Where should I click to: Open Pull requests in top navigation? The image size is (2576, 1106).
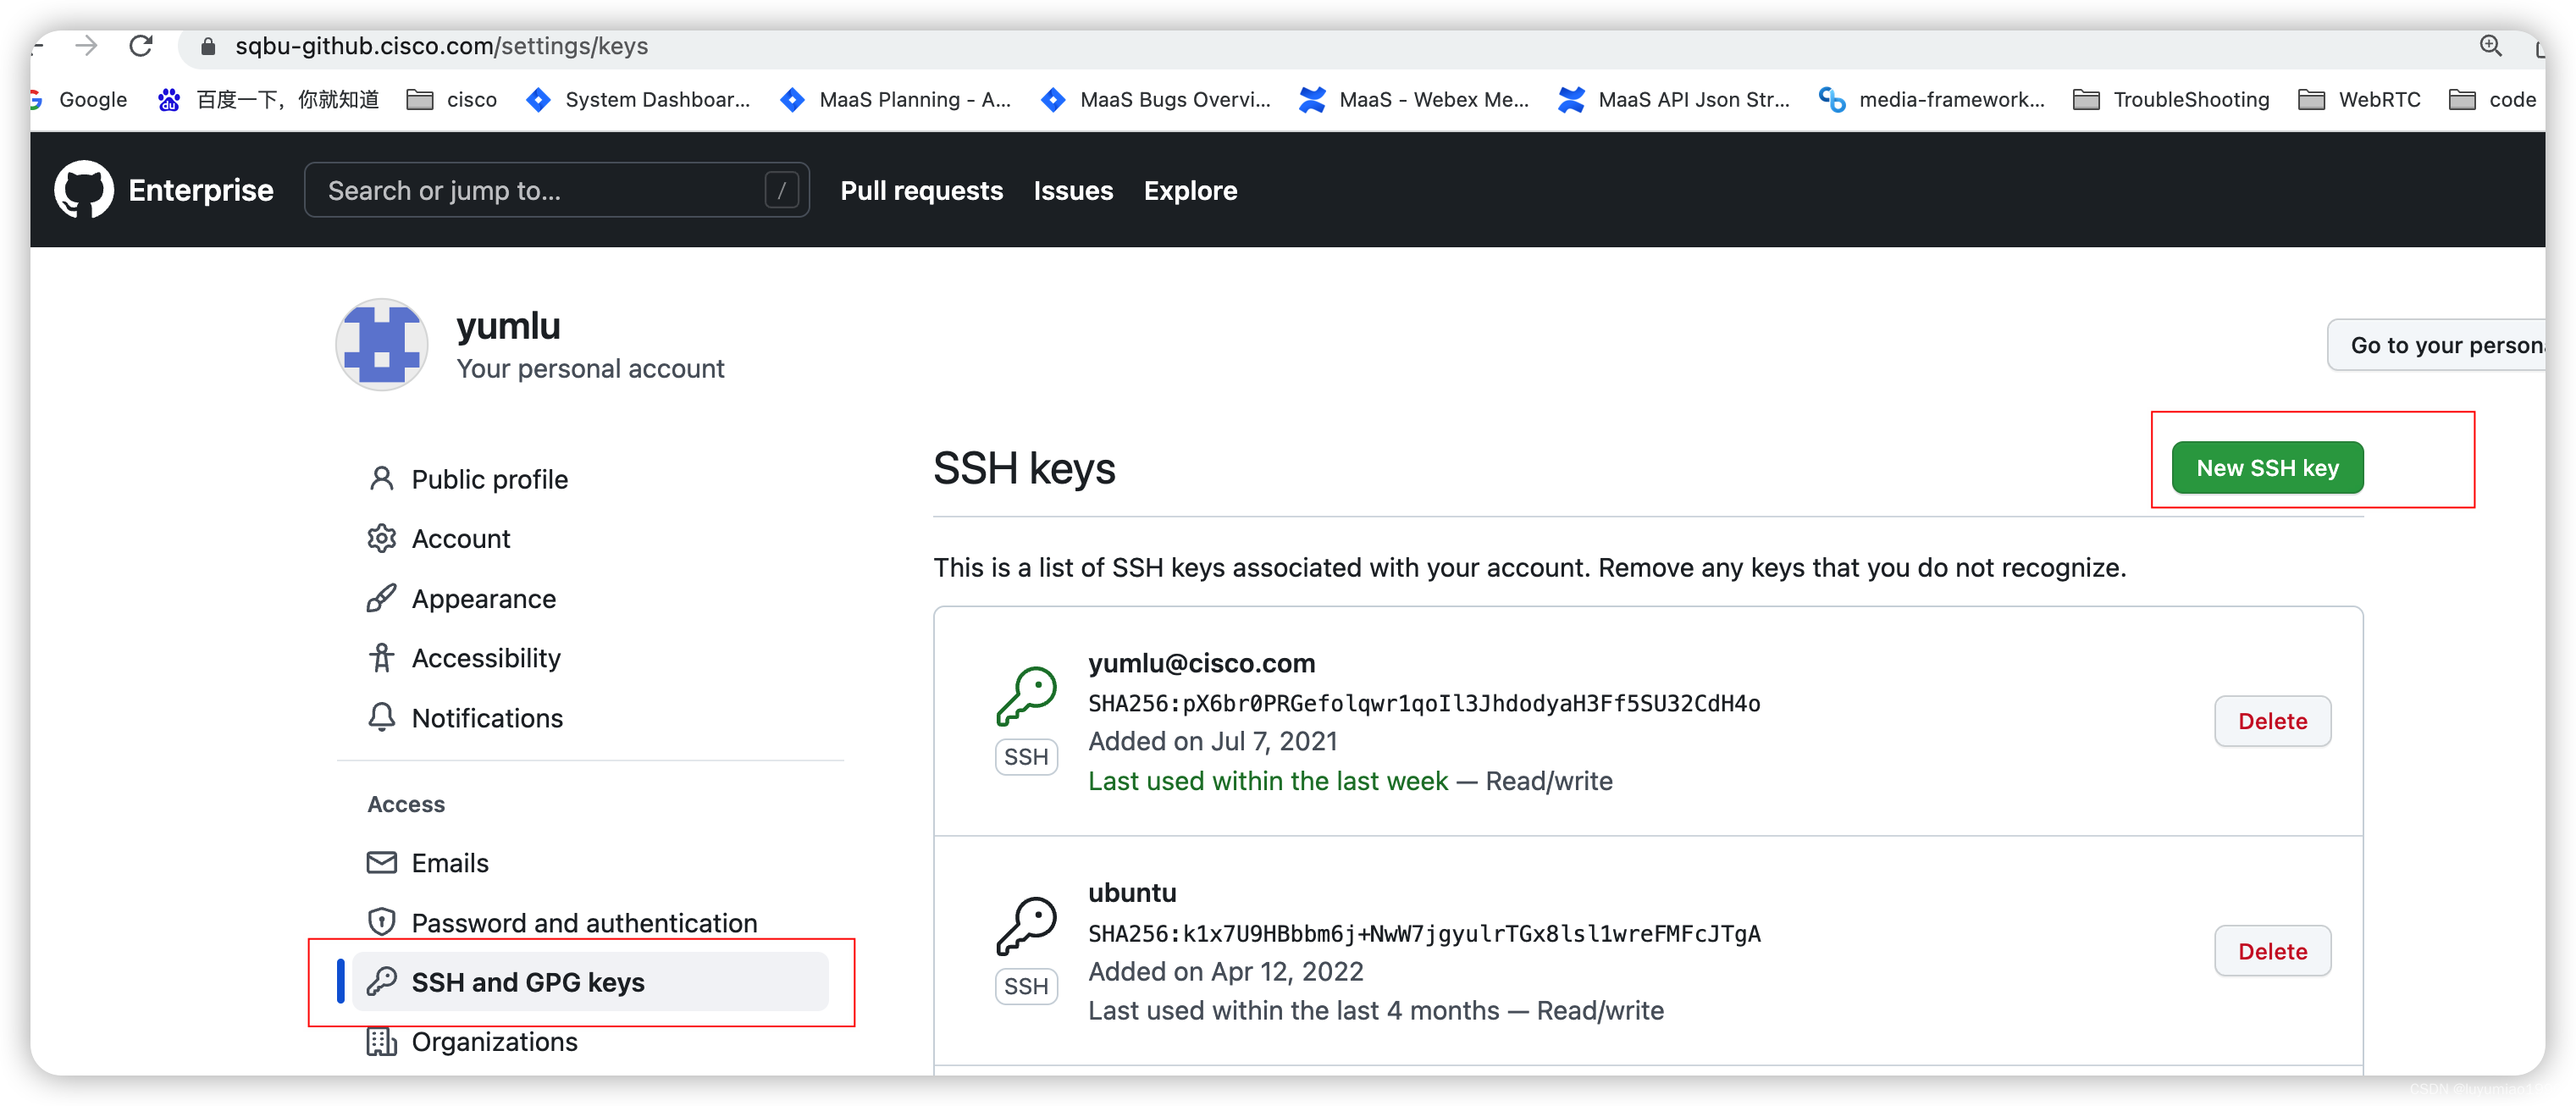click(x=921, y=190)
